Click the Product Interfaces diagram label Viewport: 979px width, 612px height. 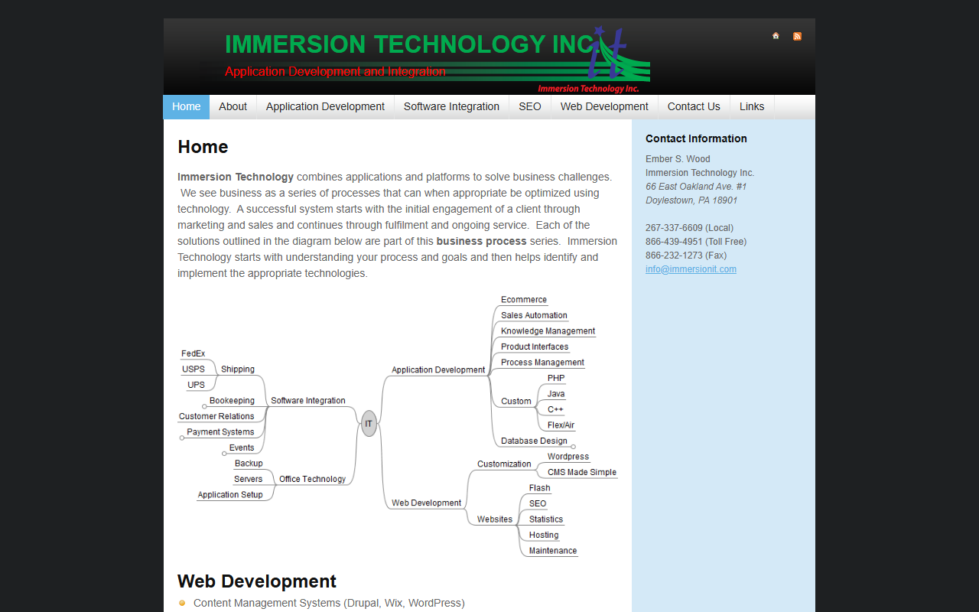tap(535, 347)
